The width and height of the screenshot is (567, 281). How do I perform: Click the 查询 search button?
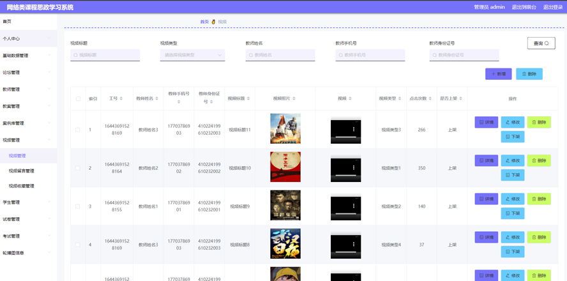[x=541, y=43]
